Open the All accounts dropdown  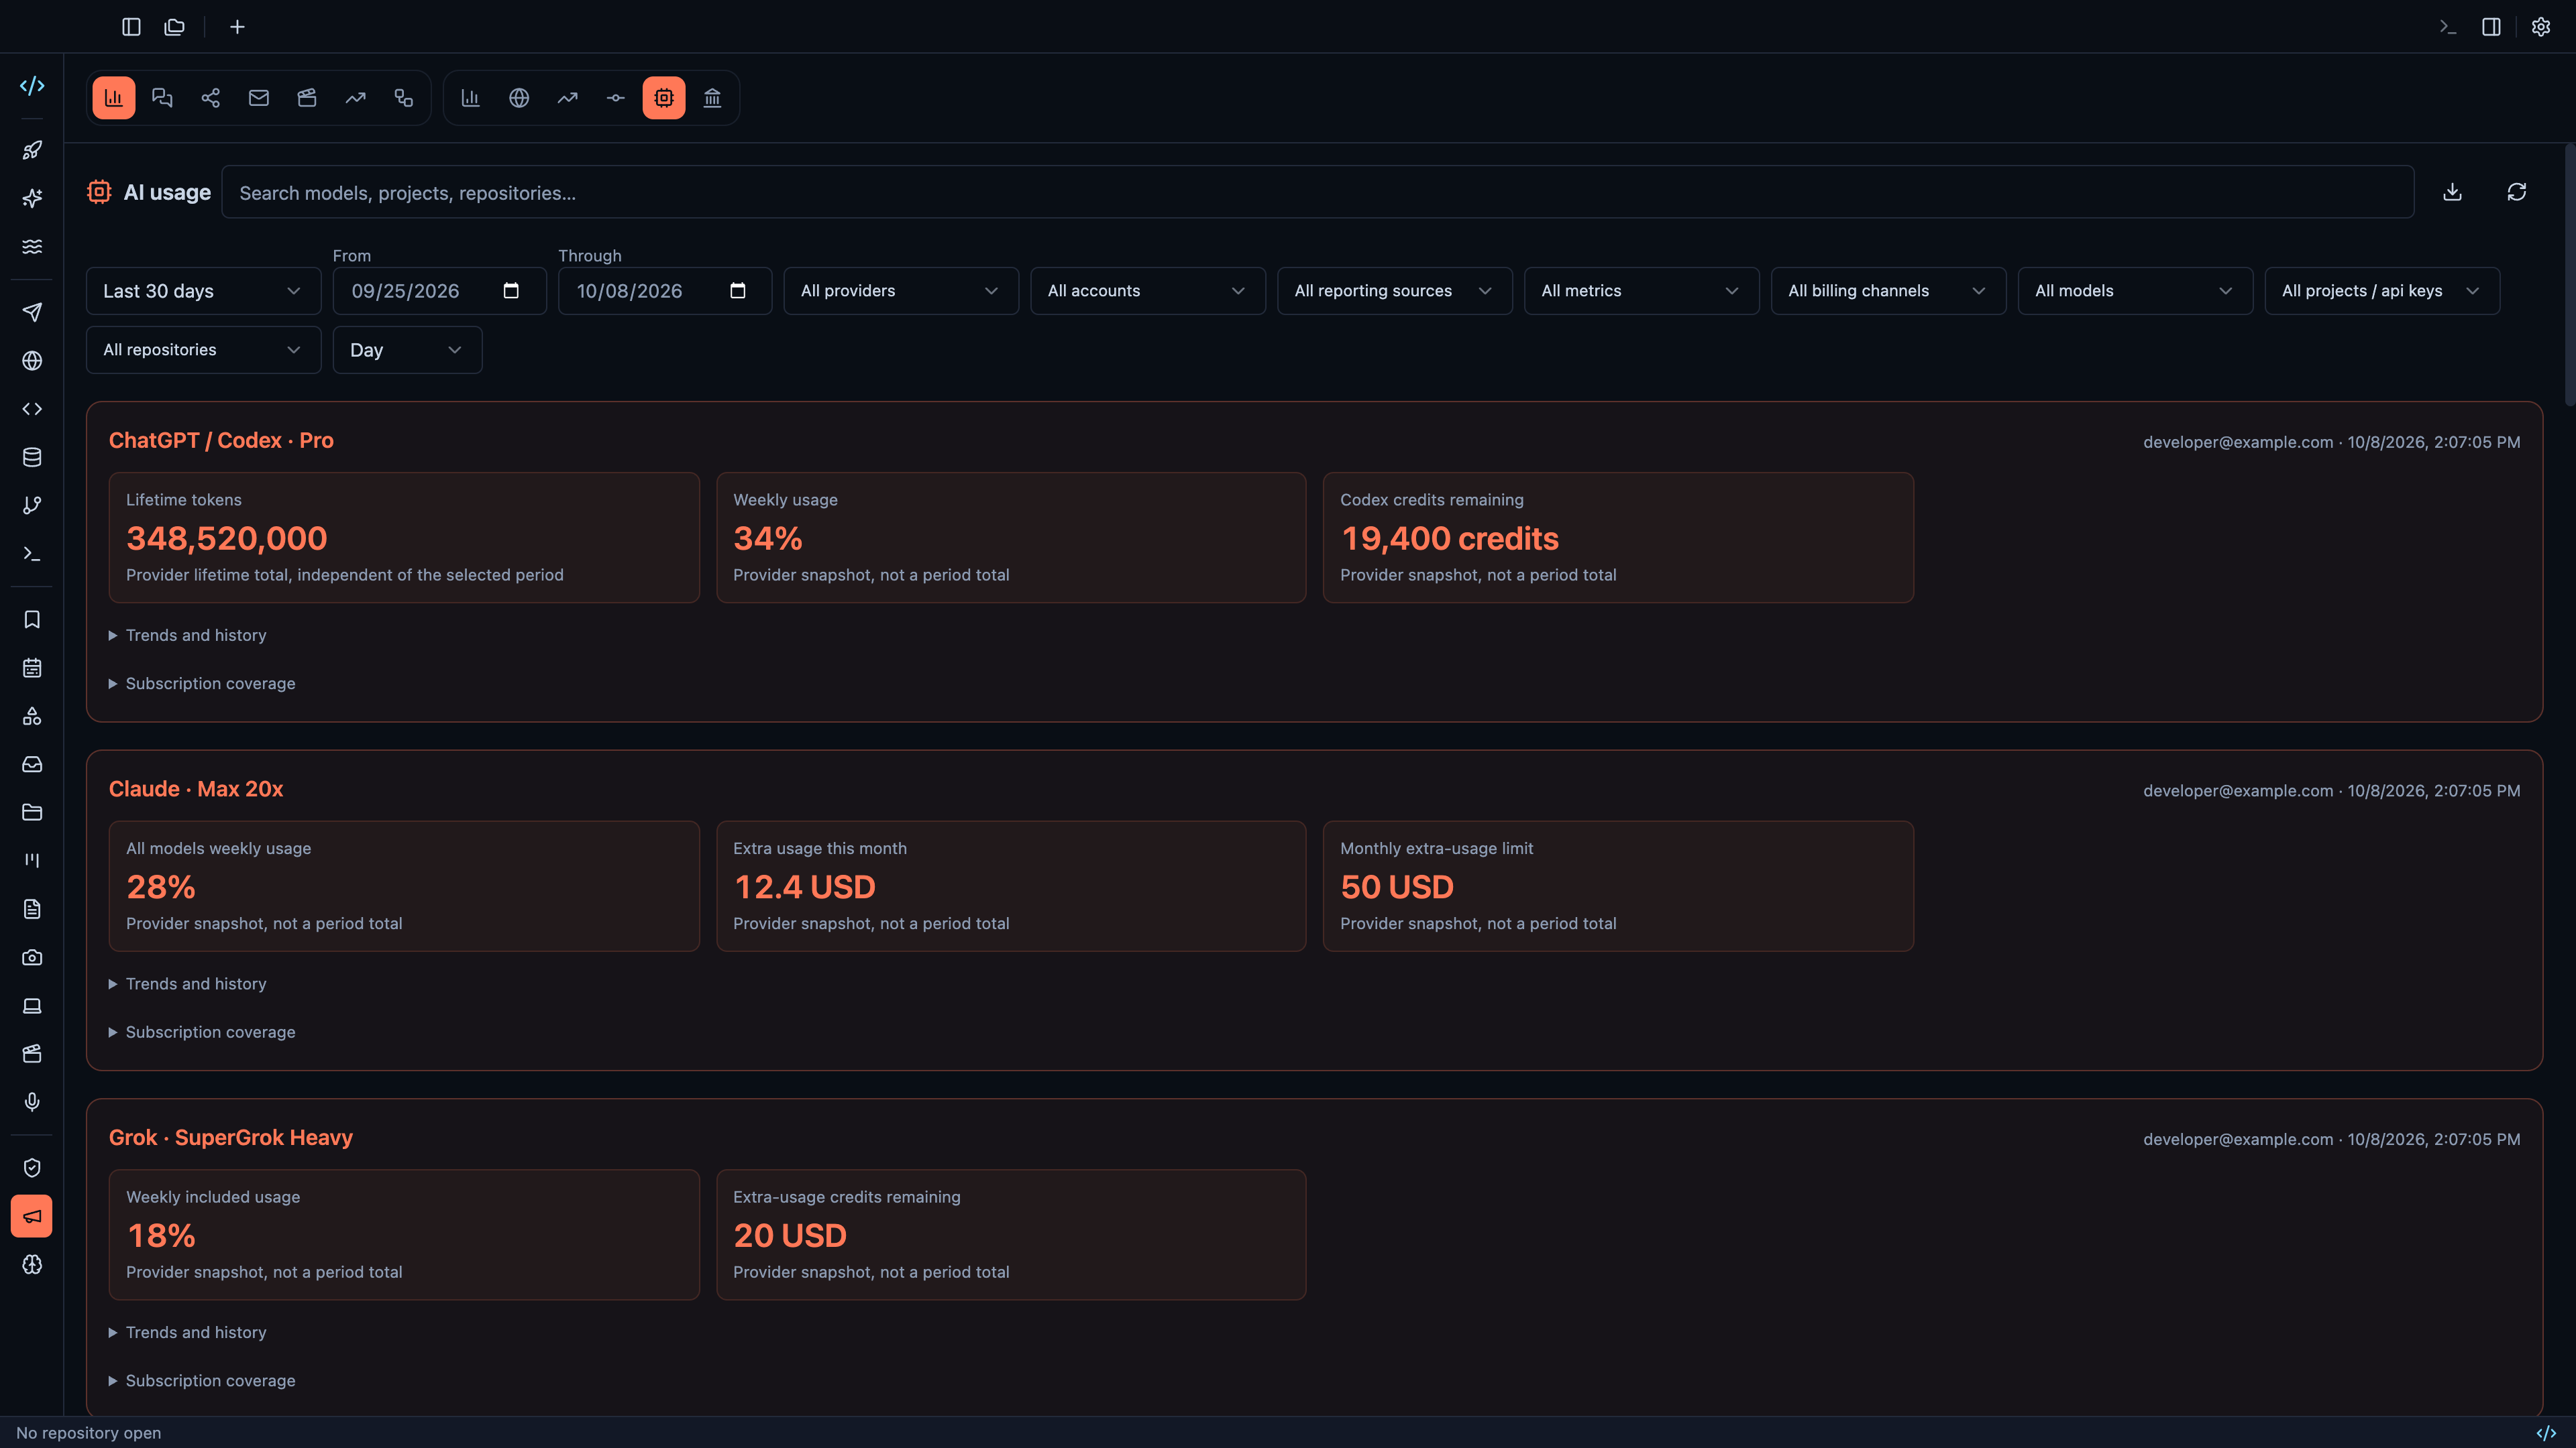coord(1148,291)
